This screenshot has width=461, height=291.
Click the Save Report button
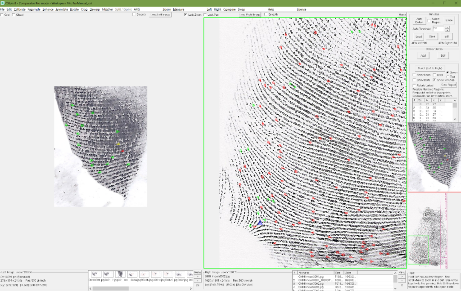point(448,85)
